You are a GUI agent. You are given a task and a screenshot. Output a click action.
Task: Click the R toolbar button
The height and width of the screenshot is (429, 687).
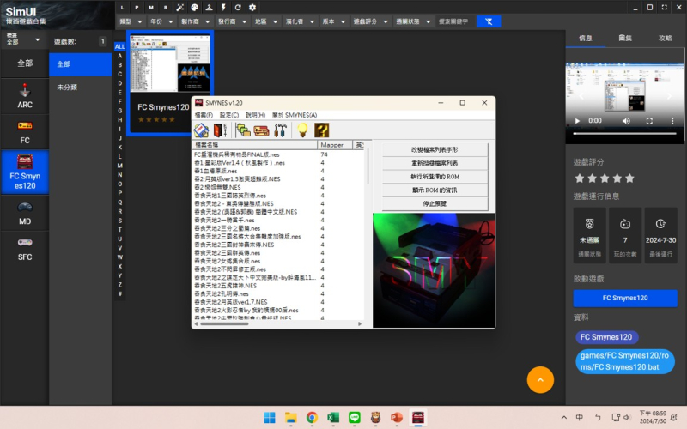(x=166, y=8)
